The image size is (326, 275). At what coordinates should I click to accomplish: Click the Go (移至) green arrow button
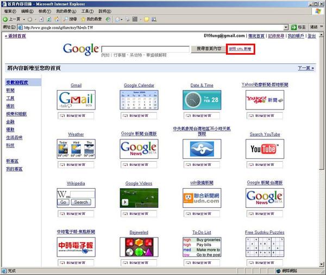(x=298, y=27)
